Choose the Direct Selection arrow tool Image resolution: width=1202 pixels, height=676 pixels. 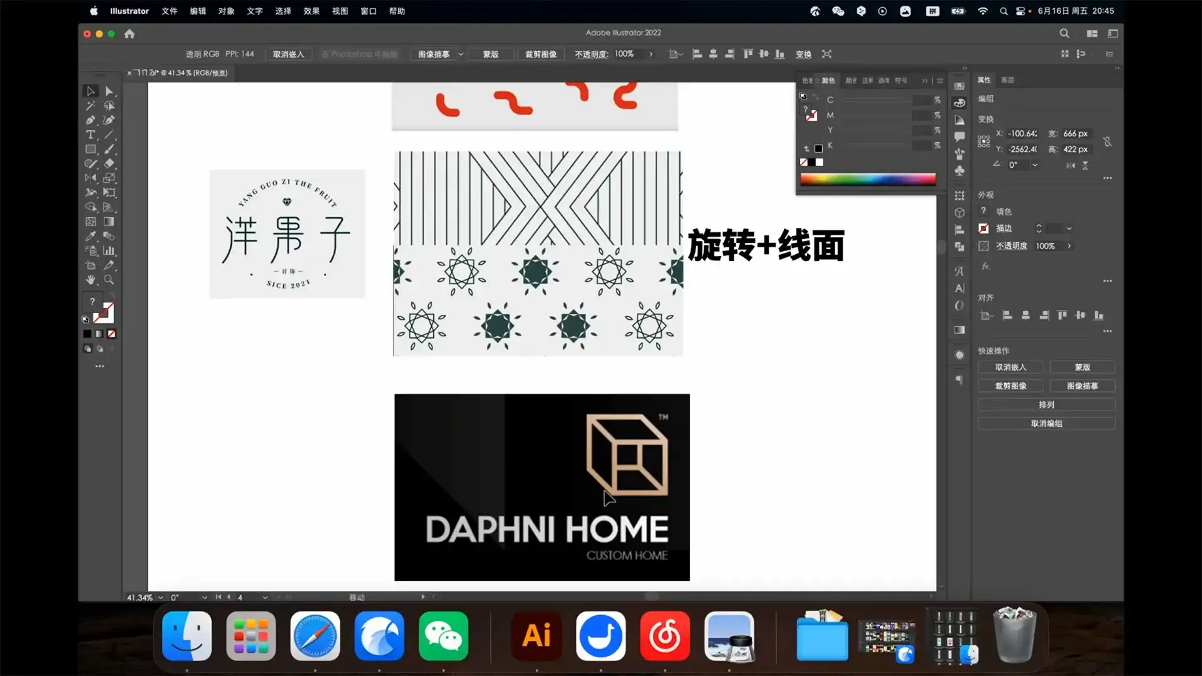pos(109,91)
